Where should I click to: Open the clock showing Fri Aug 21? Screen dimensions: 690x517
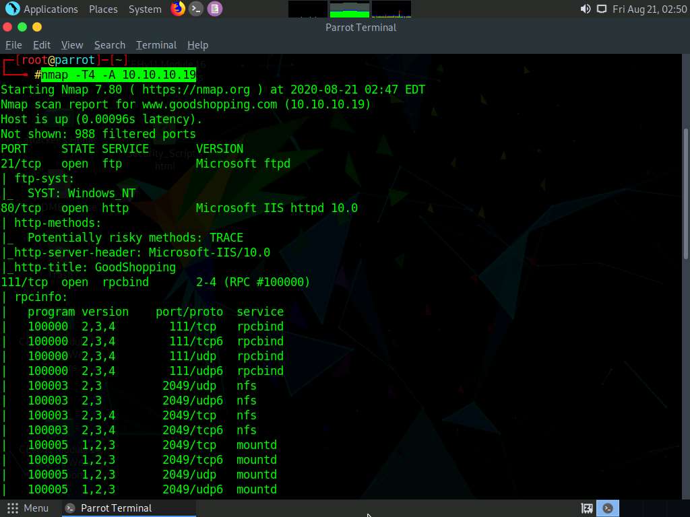point(650,9)
